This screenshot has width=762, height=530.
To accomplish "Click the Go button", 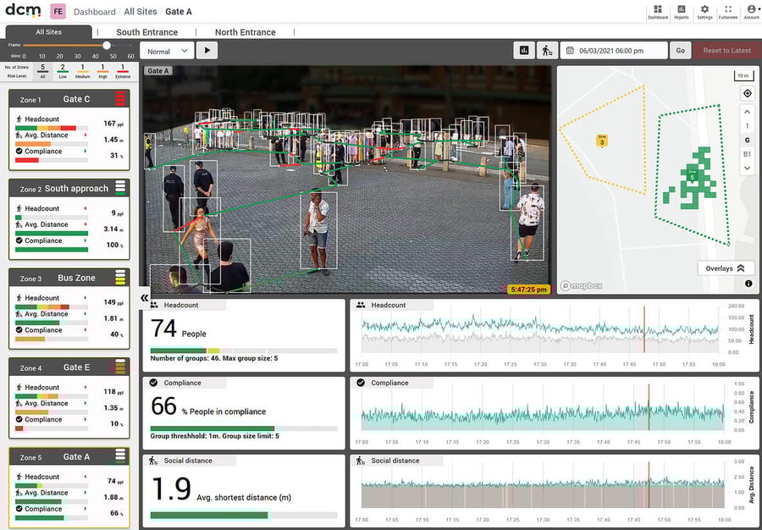I will click(x=681, y=50).
